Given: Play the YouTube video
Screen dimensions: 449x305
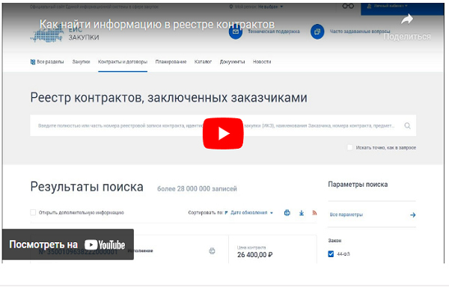Looking at the screenshot, I should point(224,133).
